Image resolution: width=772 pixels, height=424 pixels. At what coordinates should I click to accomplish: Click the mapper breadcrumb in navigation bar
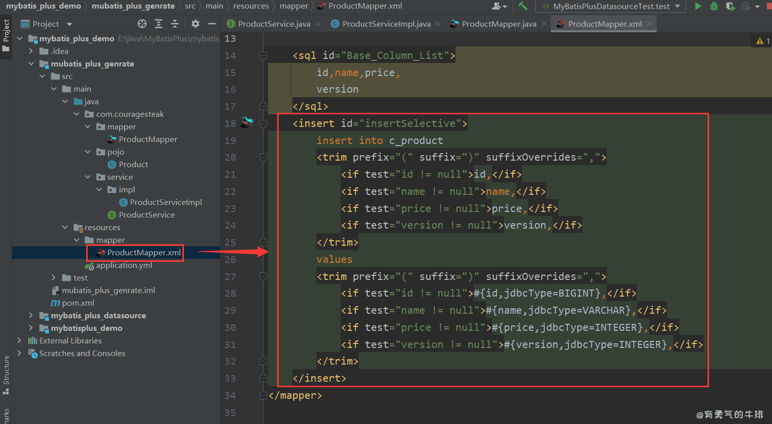click(294, 6)
